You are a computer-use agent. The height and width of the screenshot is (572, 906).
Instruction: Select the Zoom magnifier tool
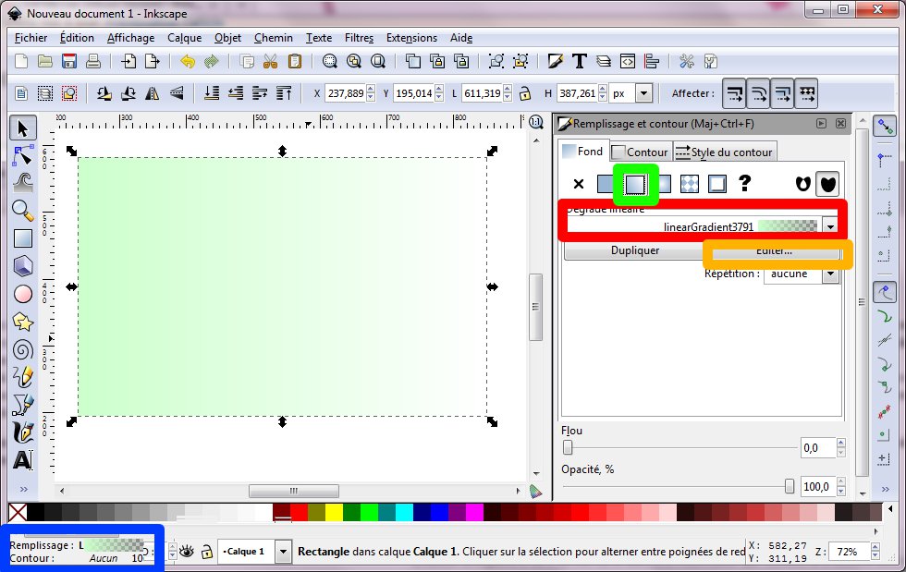[23, 211]
